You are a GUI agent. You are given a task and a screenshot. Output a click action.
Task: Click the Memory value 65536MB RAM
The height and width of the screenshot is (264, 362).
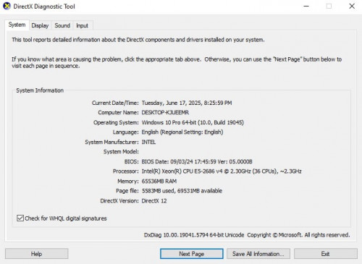coord(159,182)
